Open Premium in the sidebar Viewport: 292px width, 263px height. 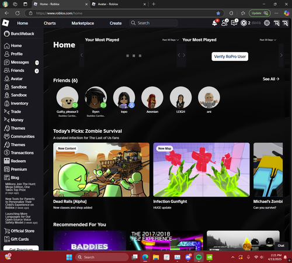(16, 169)
